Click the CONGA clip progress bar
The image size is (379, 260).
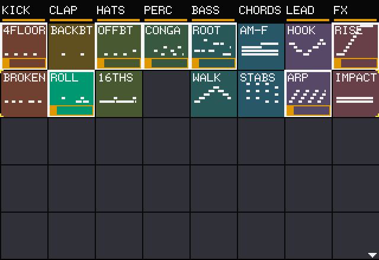click(166, 63)
